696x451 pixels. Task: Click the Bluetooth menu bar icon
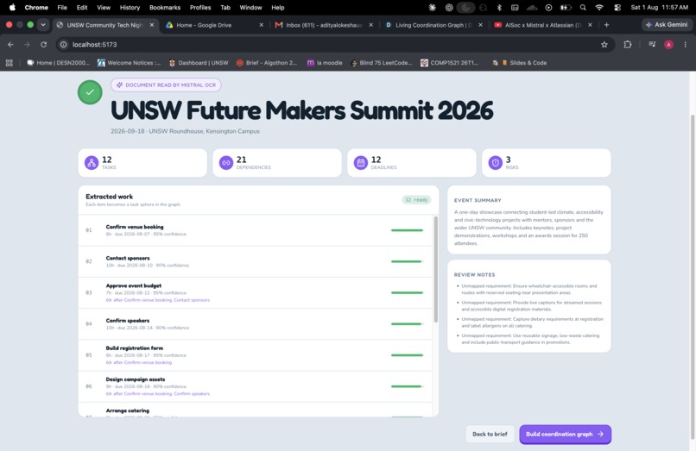tap(499, 7)
